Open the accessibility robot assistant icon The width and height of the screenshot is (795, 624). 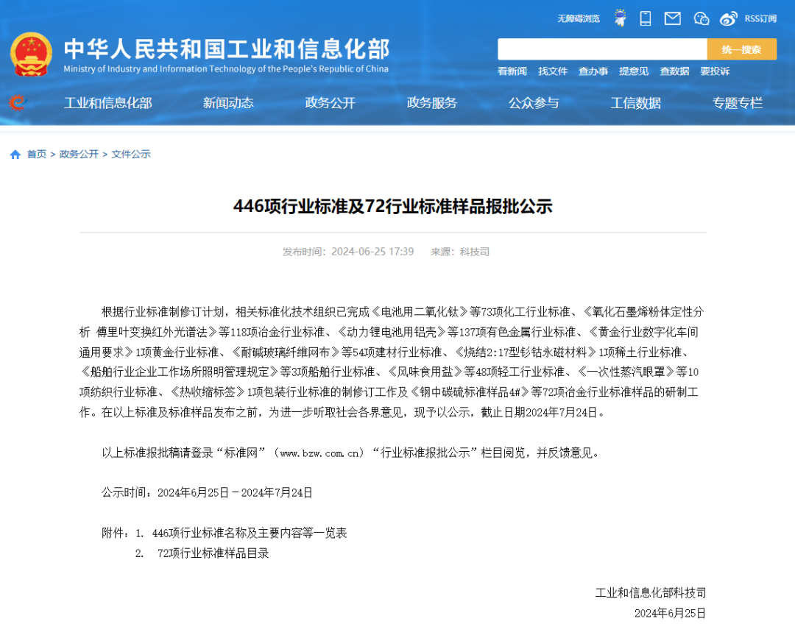pyautogui.click(x=620, y=18)
